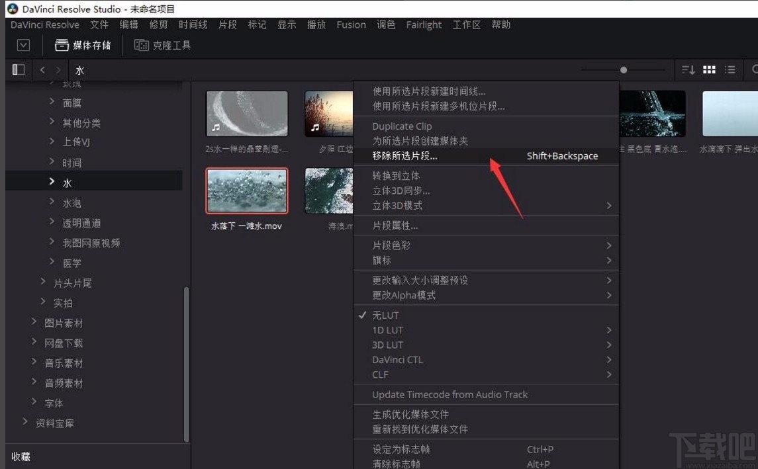
Task: Expand the 3D LUT submenu
Action: pyautogui.click(x=387, y=345)
